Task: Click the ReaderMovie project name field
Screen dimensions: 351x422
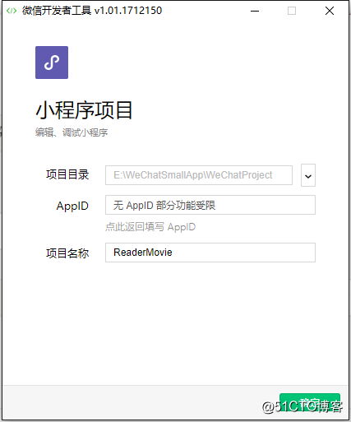Action: (x=210, y=253)
